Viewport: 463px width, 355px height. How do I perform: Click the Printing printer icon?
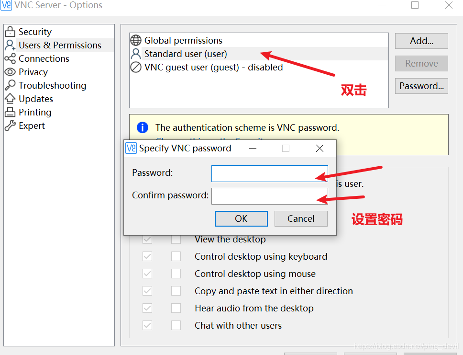click(x=10, y=112)
